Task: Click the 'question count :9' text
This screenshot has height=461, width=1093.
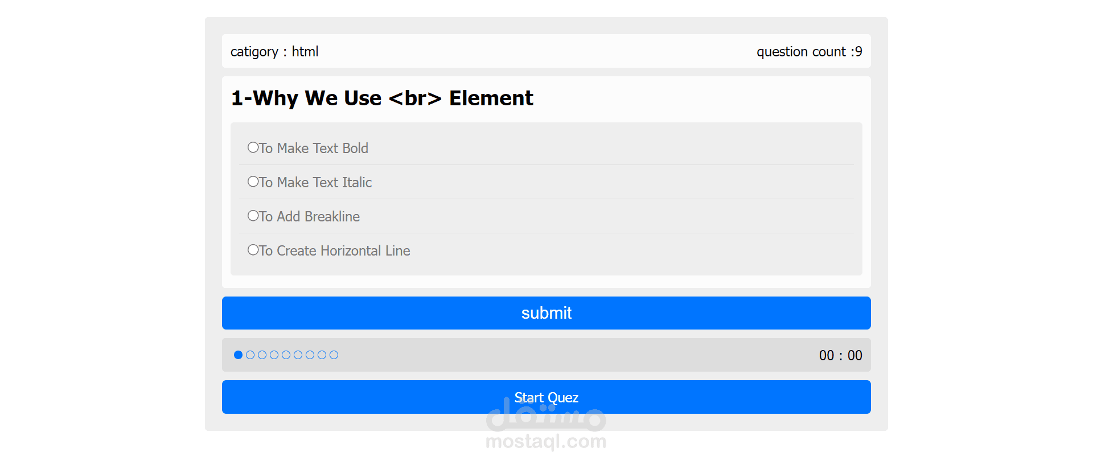Action: (809, 52)
